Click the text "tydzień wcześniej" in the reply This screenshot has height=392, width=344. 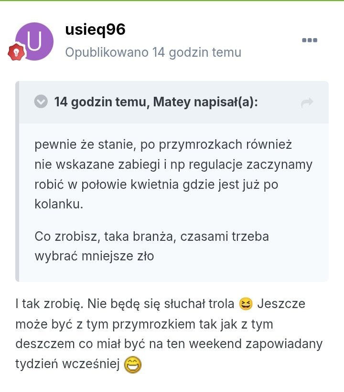tap(67, 364)
